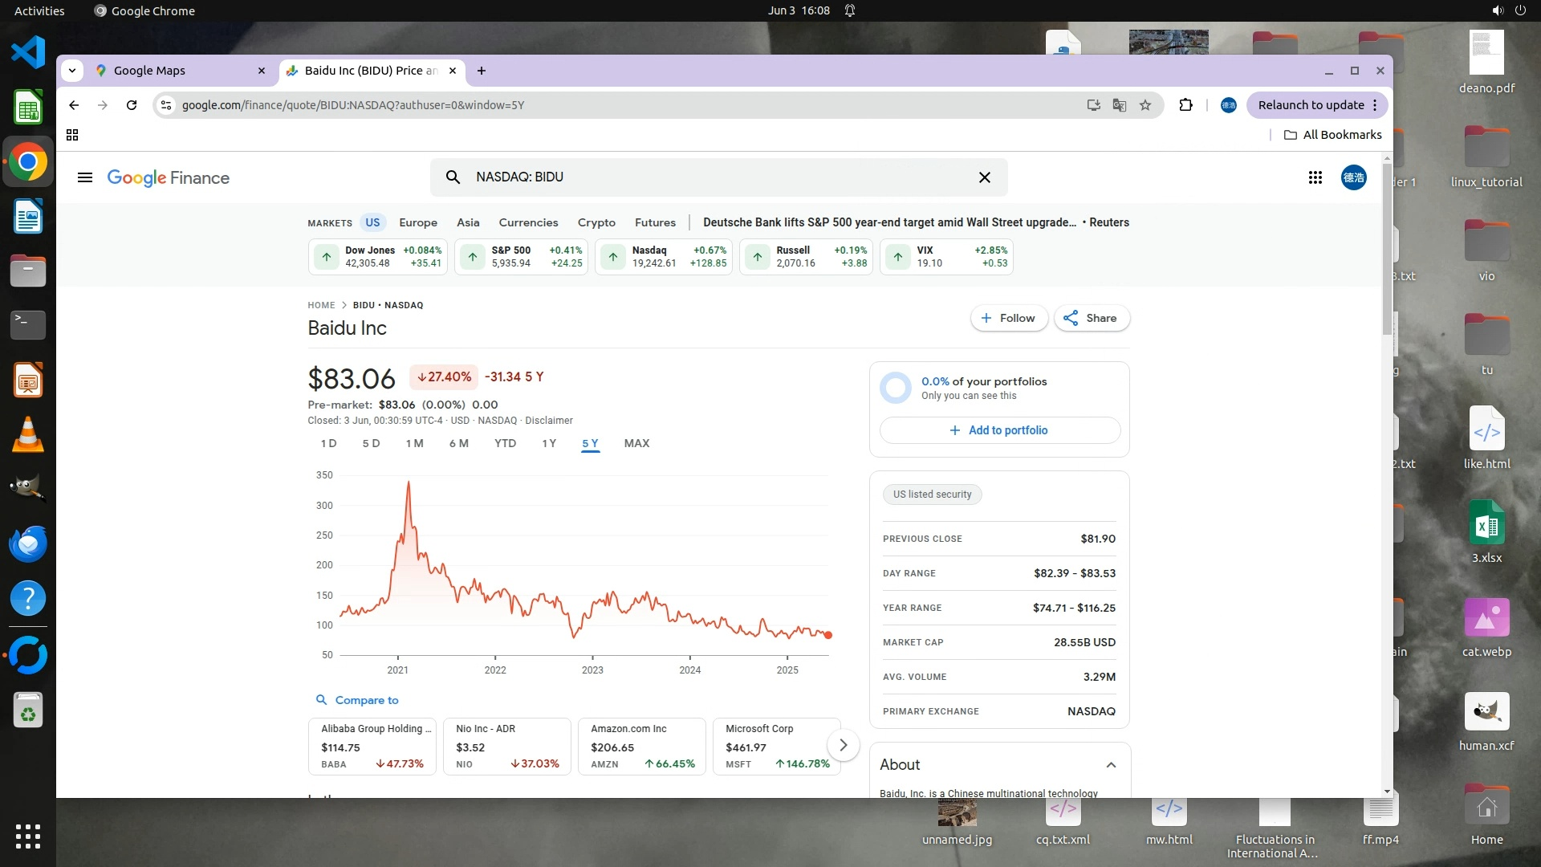This screenshot has height=867, width=1541.
Task: Open the Chrome extensions puzzle icon
Action: [1185, 105]
